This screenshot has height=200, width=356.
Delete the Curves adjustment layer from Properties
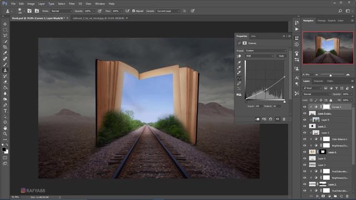pos(284,119)
